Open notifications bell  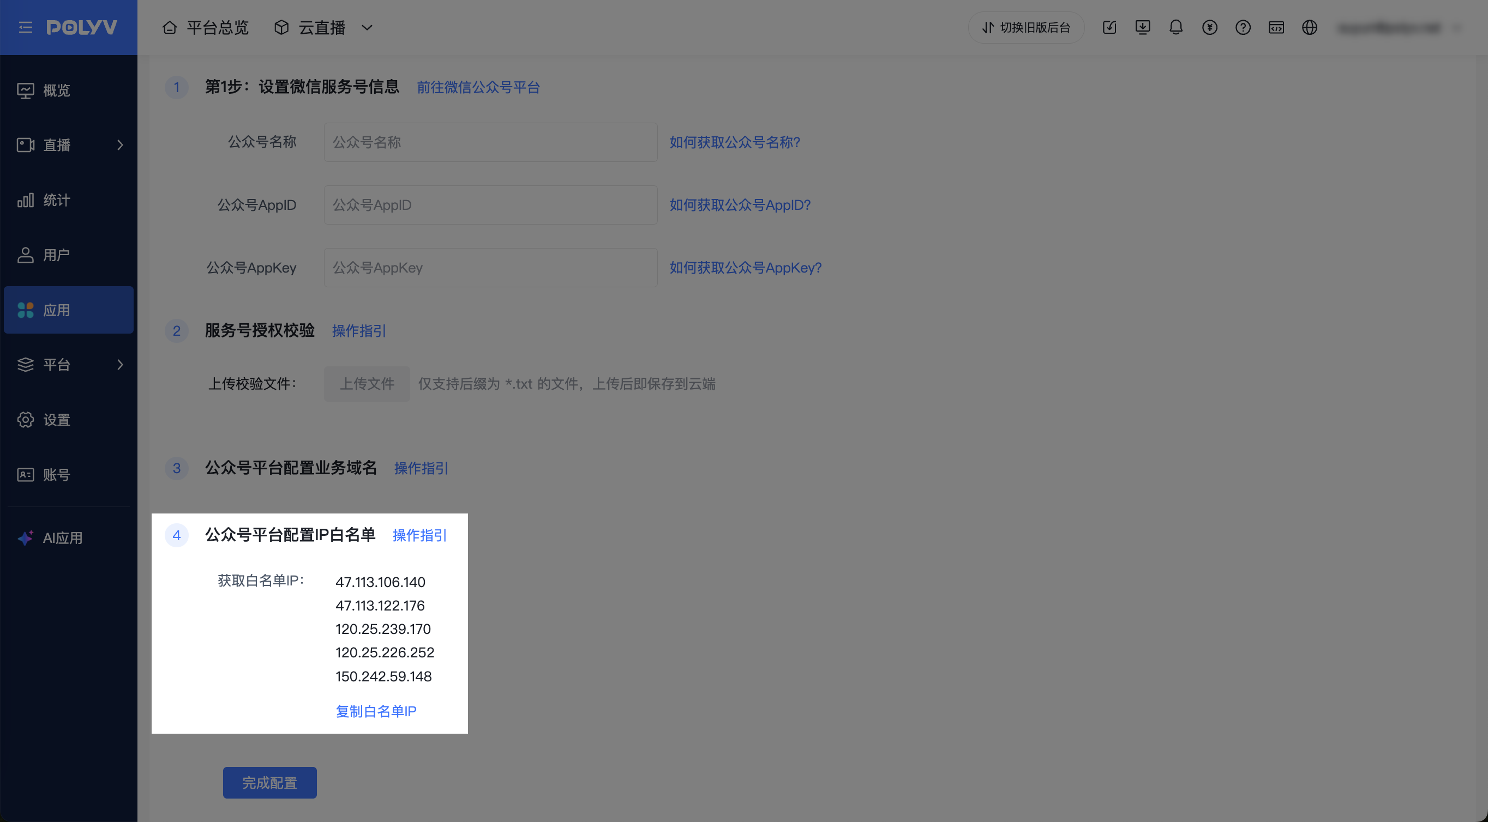coord(1176,27)
